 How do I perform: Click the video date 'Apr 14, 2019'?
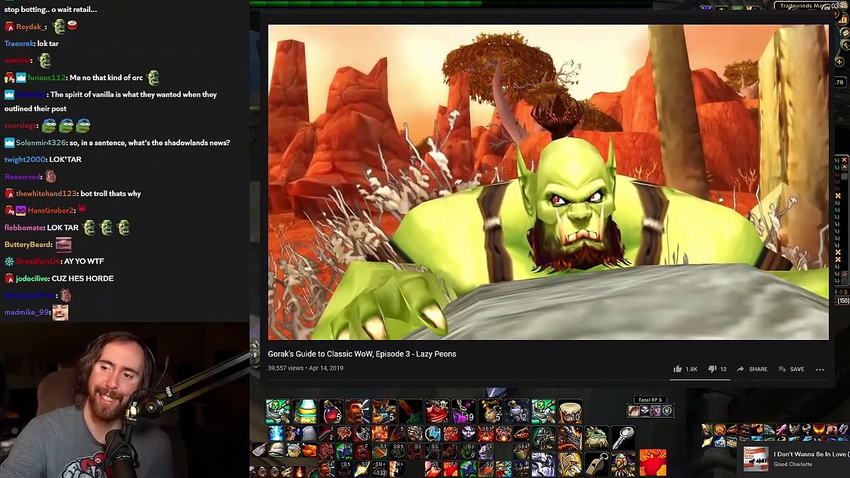click(325, 368)
